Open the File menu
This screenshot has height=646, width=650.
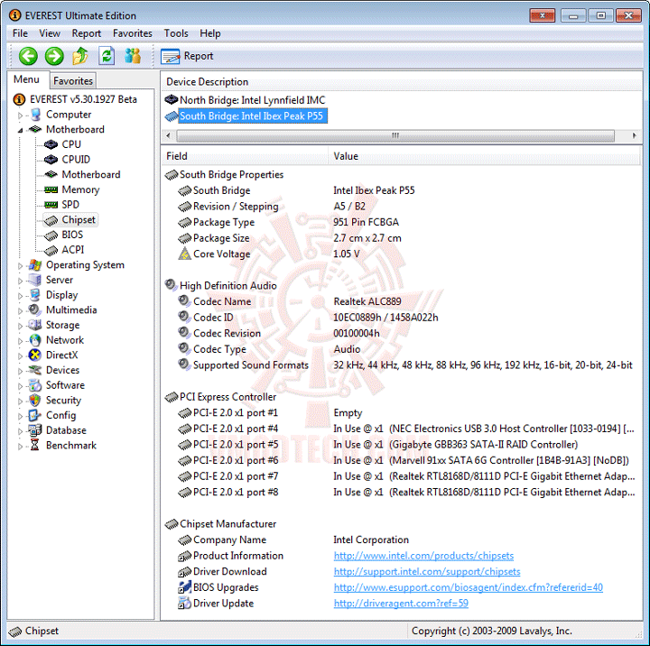coord(20,33)
